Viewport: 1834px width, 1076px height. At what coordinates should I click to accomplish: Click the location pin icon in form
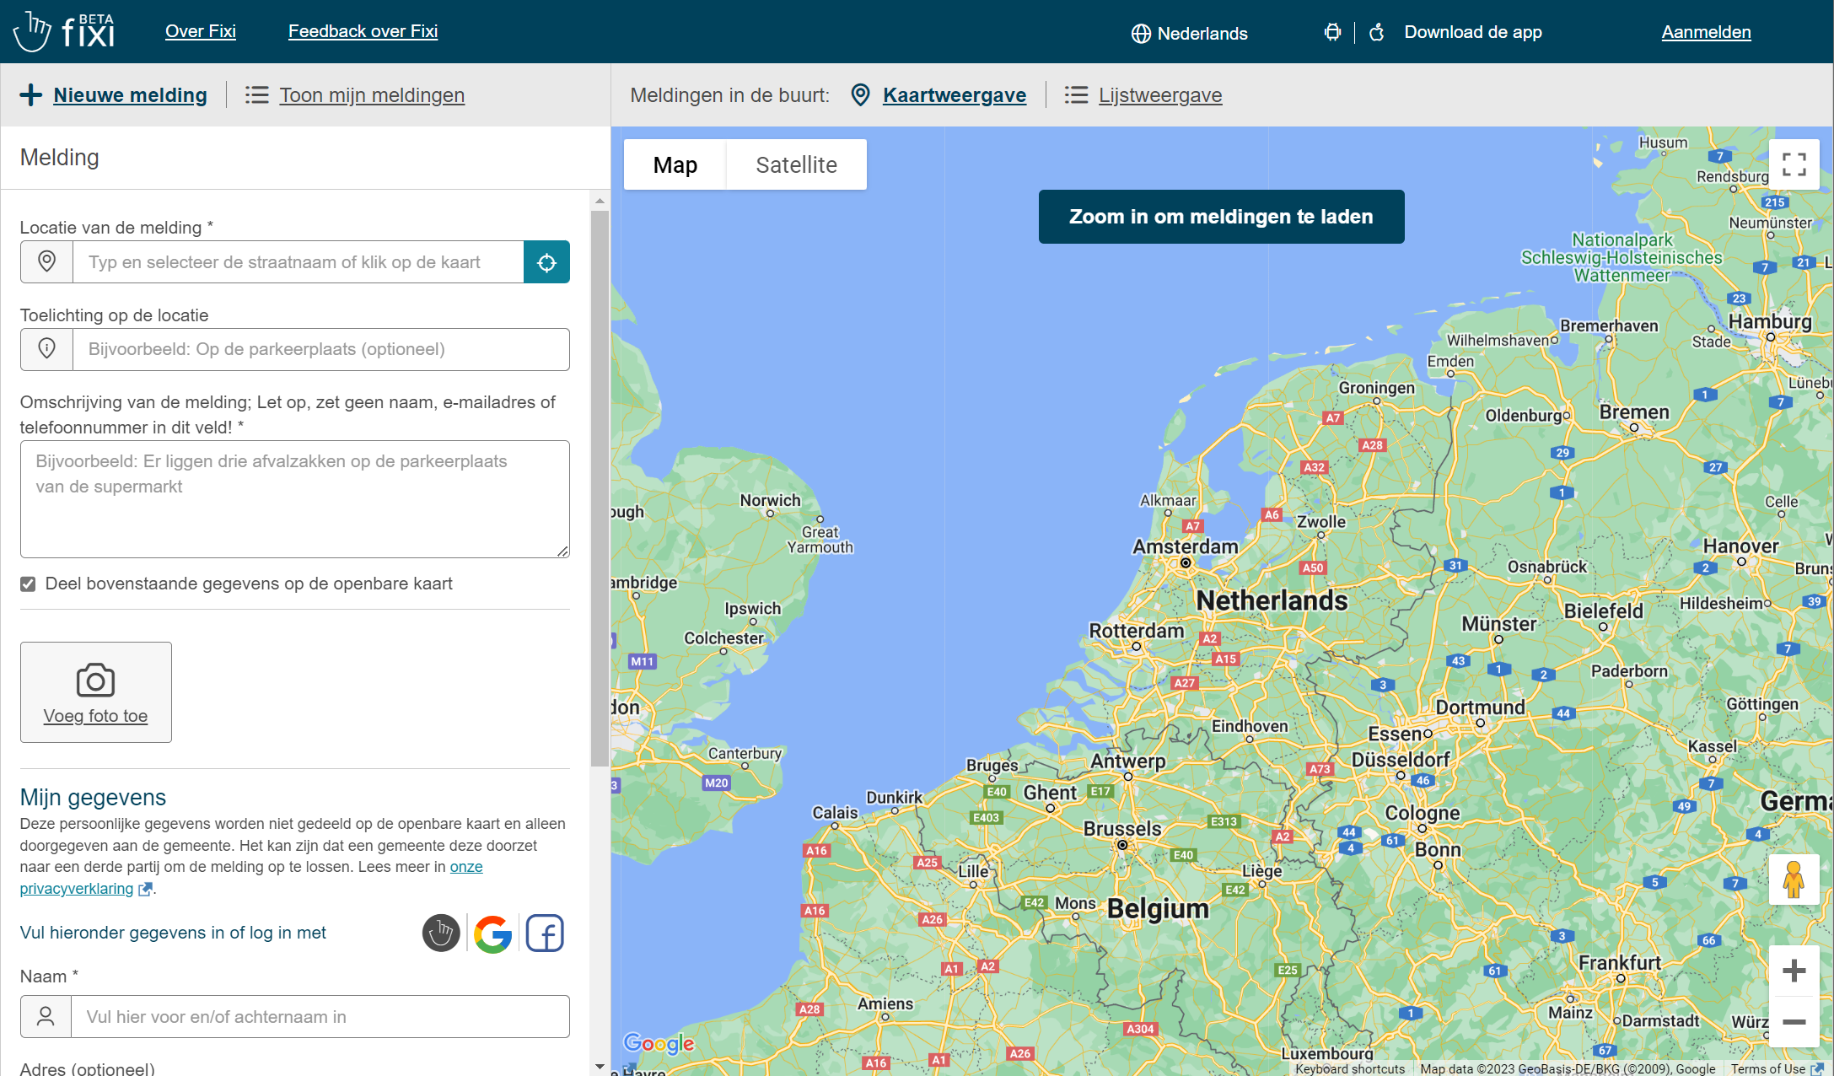46,262
